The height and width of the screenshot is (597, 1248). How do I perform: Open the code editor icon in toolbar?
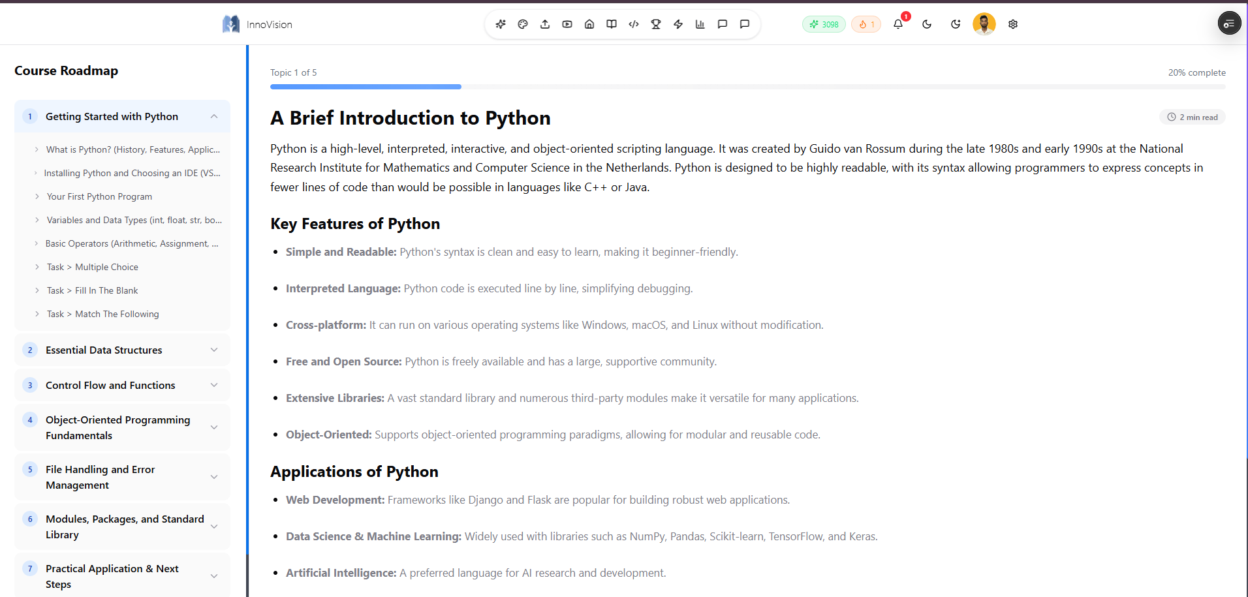coord(634,24)
